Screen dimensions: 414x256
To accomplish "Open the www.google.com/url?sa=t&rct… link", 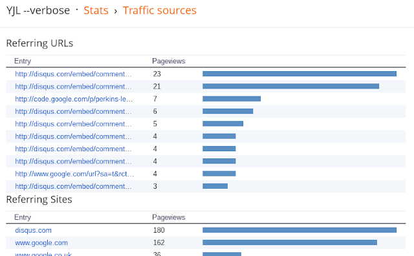I will (x=74, y=174).
